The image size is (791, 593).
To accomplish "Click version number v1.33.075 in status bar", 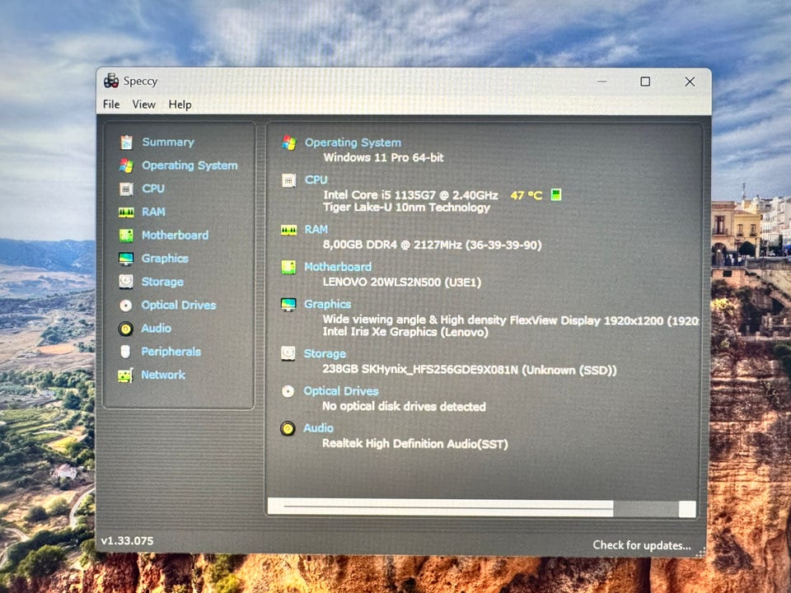I will pyautogui.click(x=127, y=540).
